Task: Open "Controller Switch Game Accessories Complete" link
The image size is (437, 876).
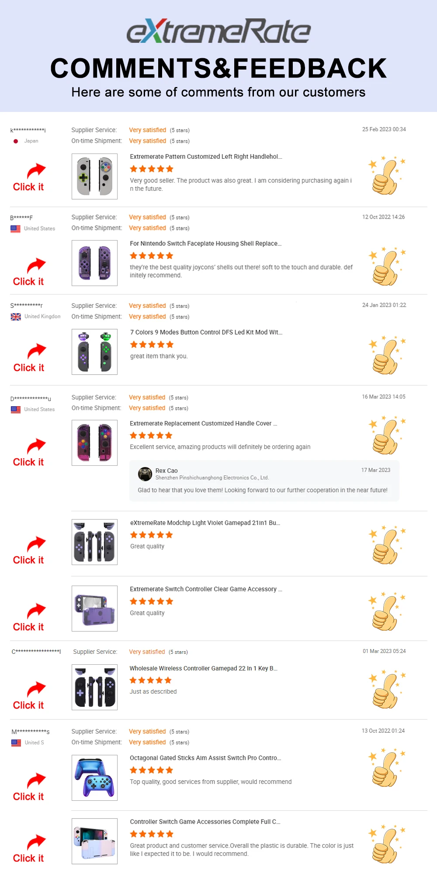Action: [x=205, y=822]
